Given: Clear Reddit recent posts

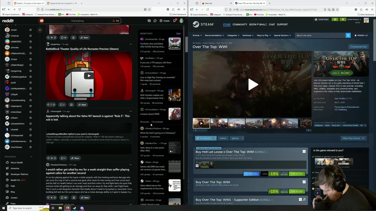Looking at the screenshot, I should (178, 33).
